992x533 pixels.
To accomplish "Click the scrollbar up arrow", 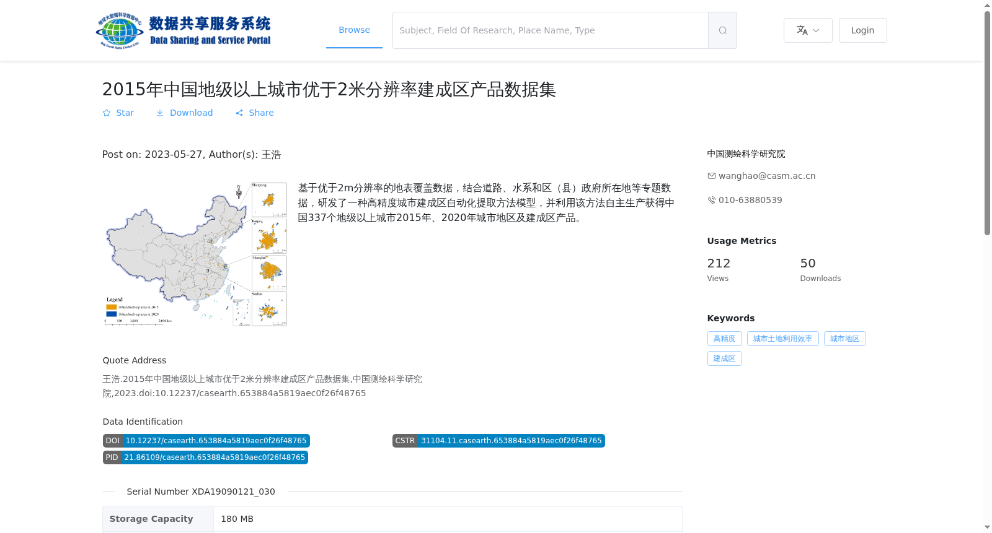I will point(987,5).
